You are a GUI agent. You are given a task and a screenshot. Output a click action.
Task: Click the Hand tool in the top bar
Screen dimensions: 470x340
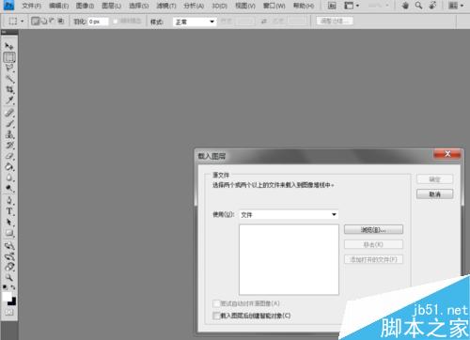tap(405, 6)
